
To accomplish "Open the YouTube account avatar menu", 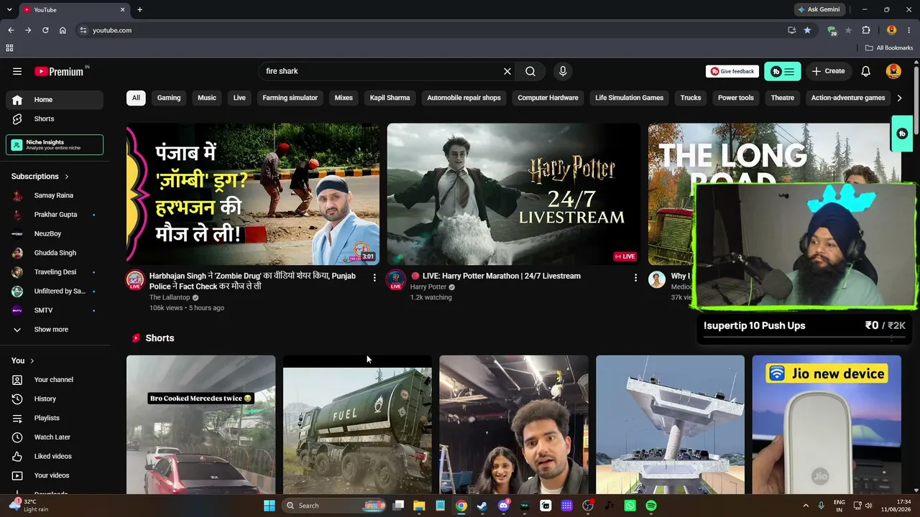I will [893, 71].
